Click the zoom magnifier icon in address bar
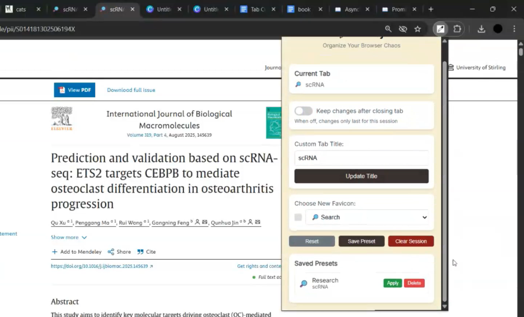Image resolution: width=524 pixels, height=317 pixels. point(388,29)
